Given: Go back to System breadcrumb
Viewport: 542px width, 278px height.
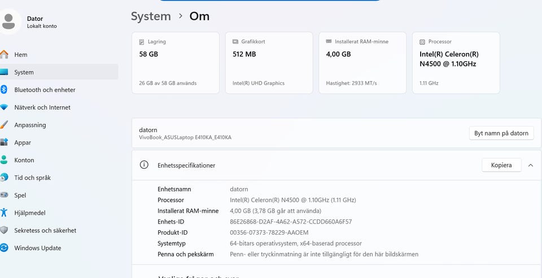Looking at the screenshot, I should tap(151, 16).
